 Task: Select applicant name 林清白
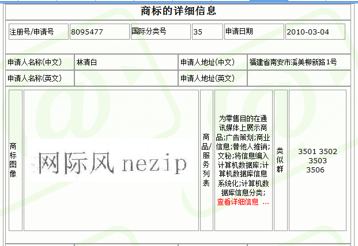[x=86, y=62]
